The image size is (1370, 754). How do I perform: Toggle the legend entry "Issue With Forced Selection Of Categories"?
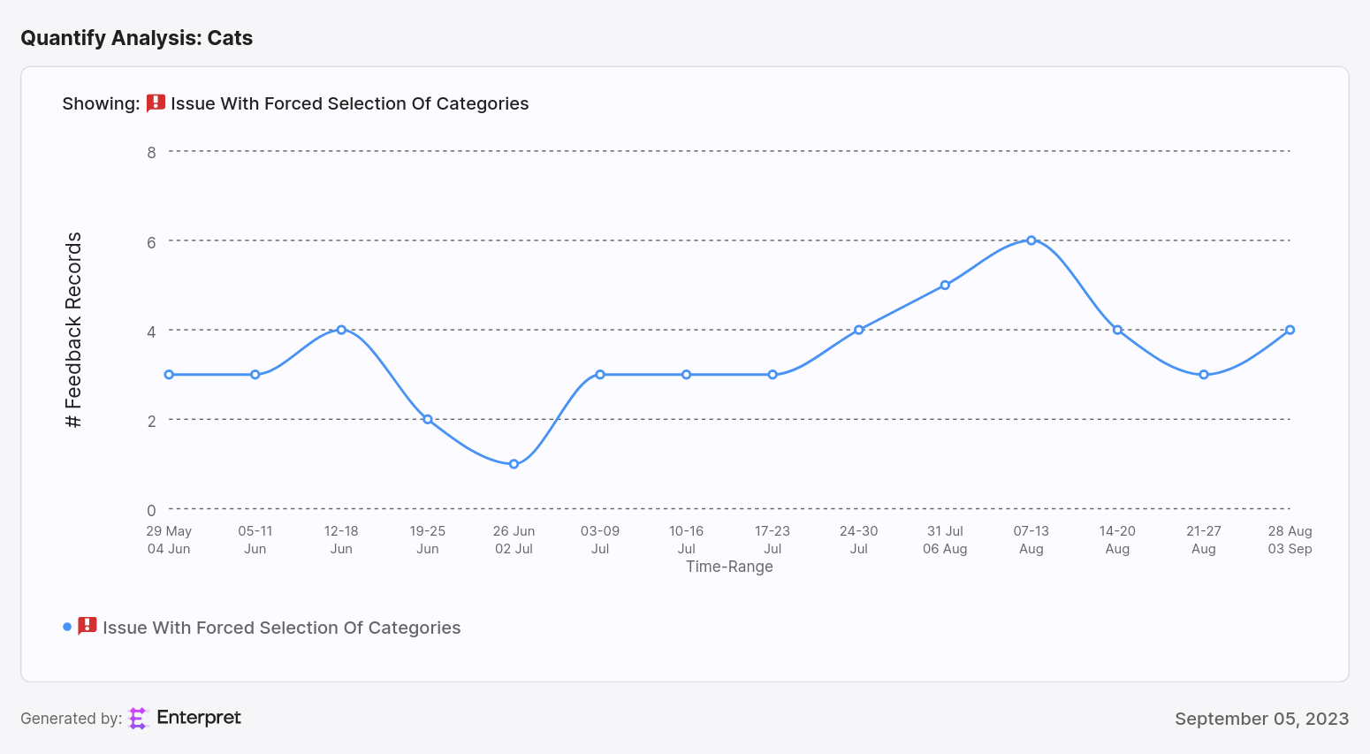click(x=281, y=628)
